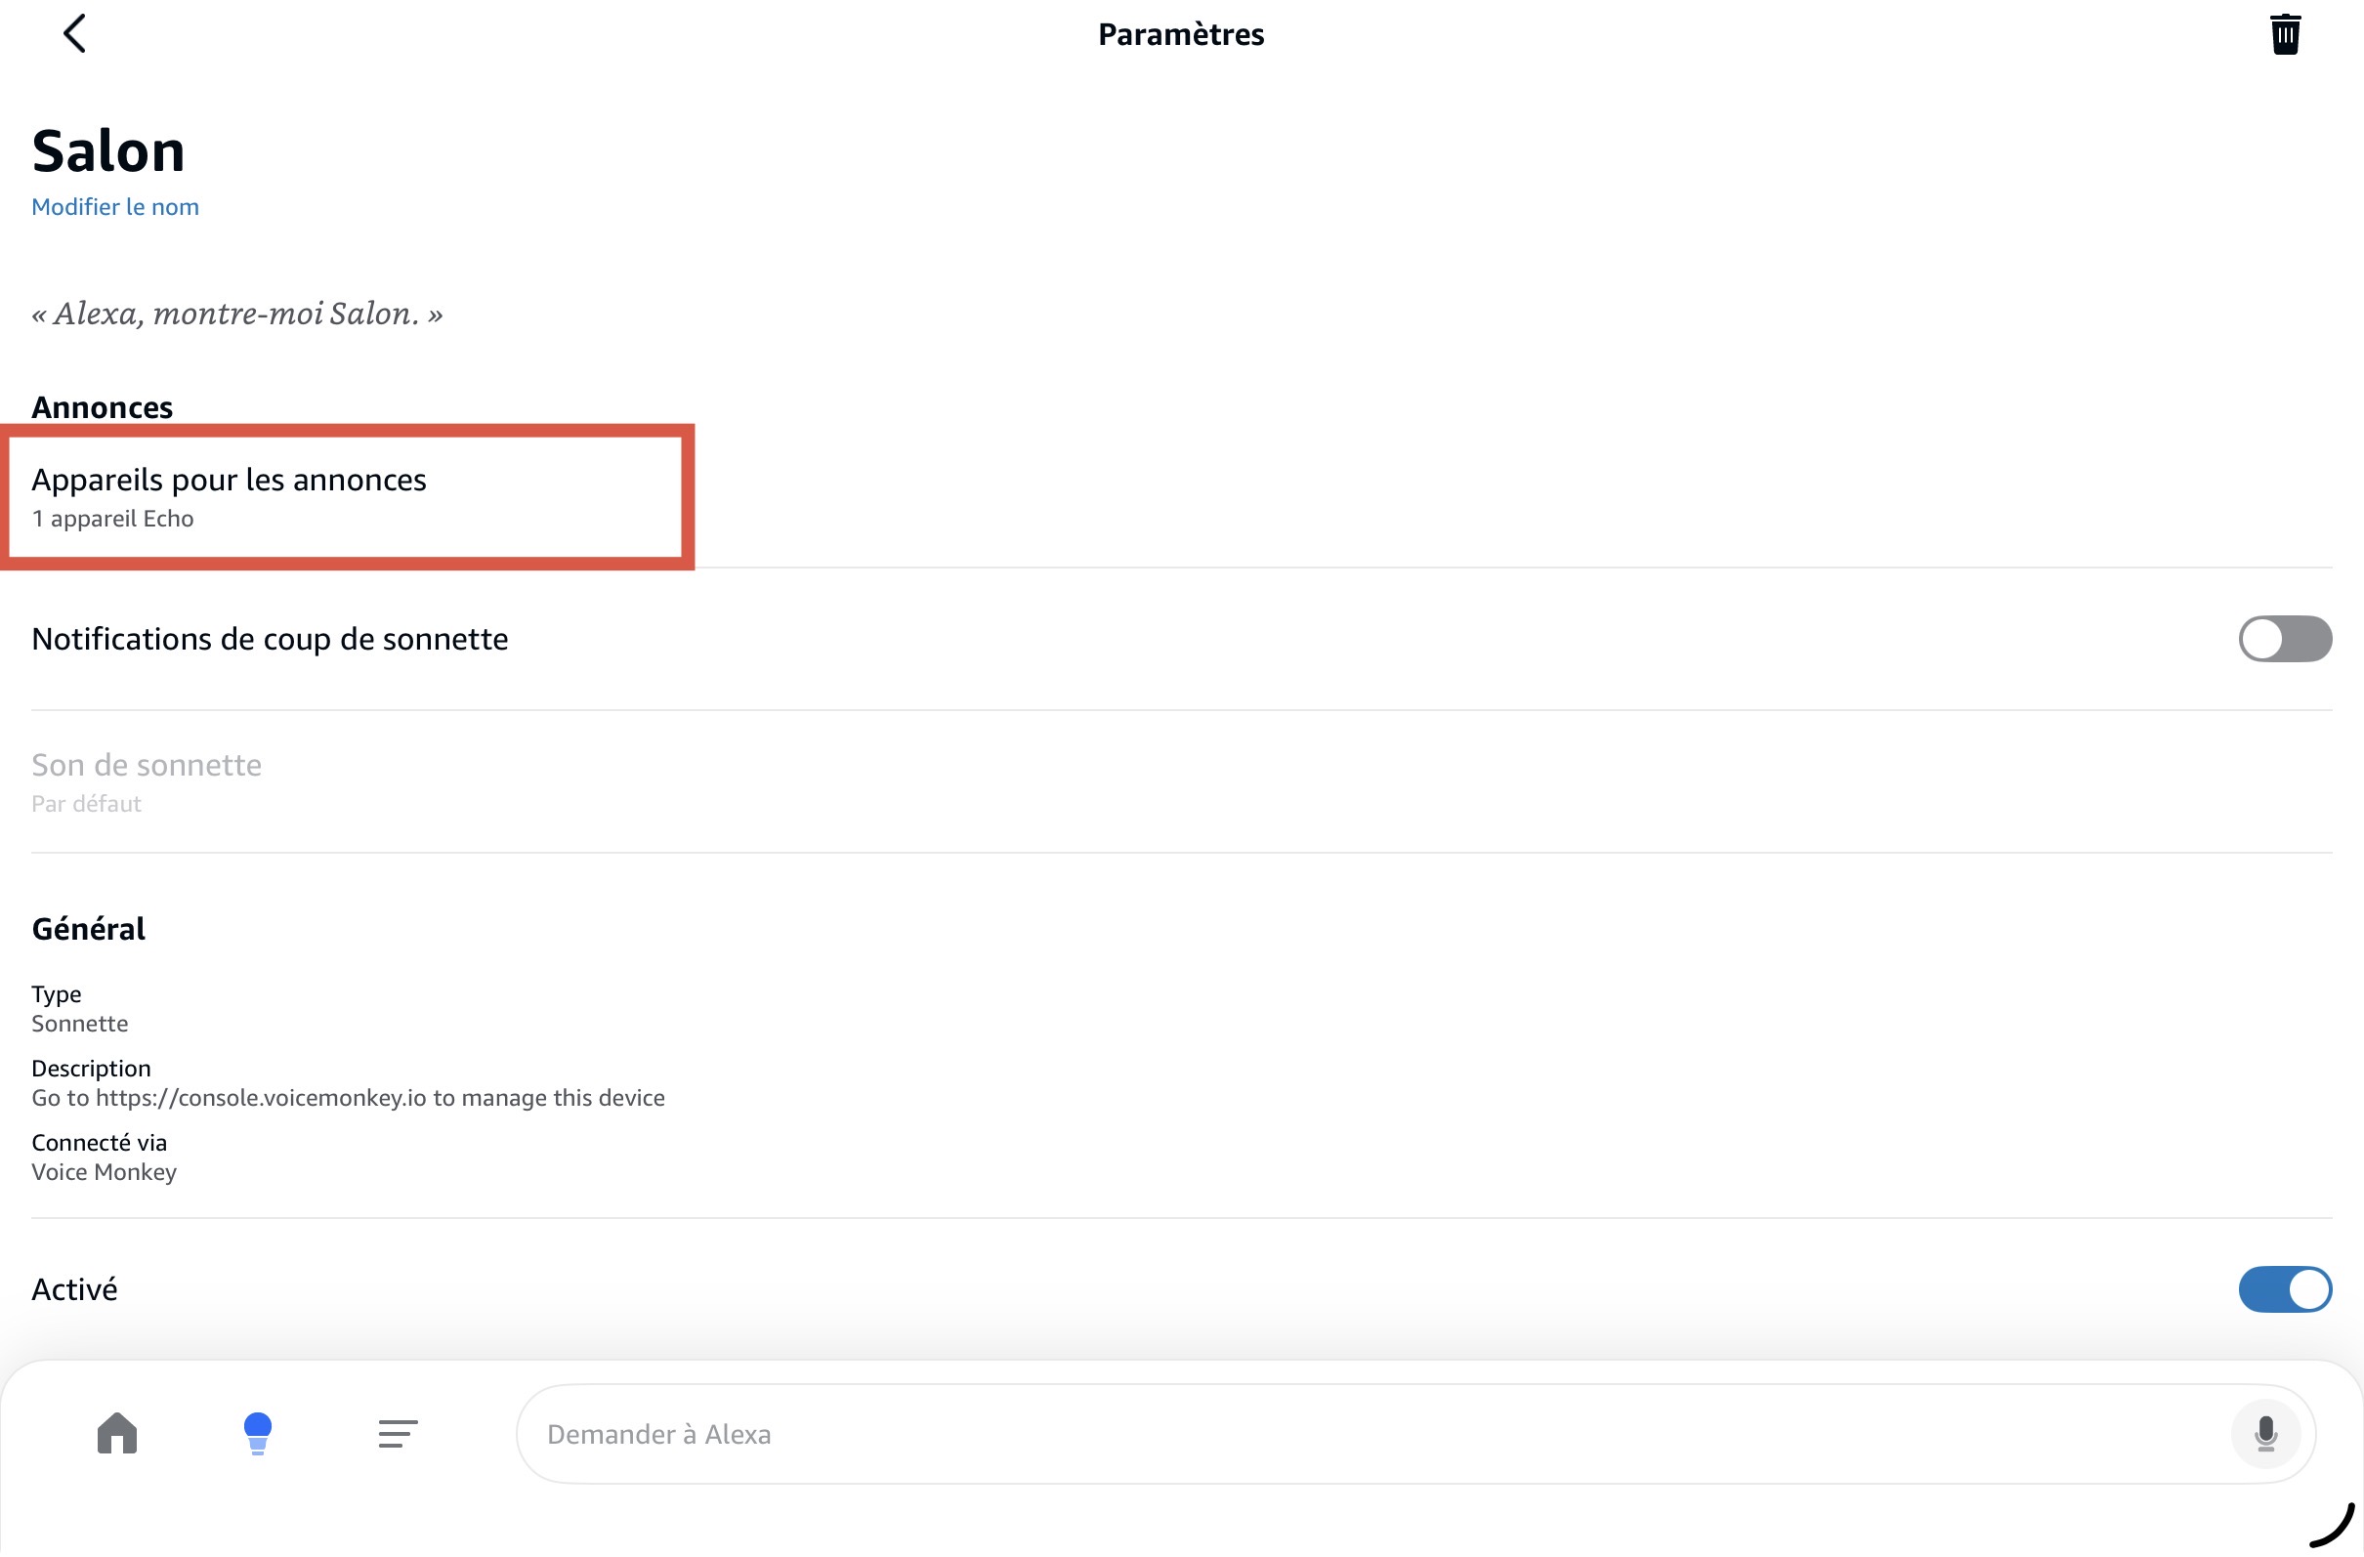Click the Salon device name heading
This screenshot has width=2364, height=1557.
tap(108, 152)
